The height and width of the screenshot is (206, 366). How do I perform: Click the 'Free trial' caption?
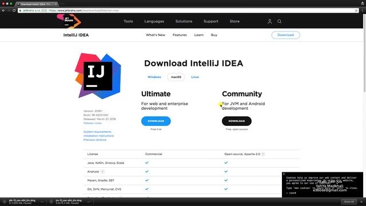[156, 129]
